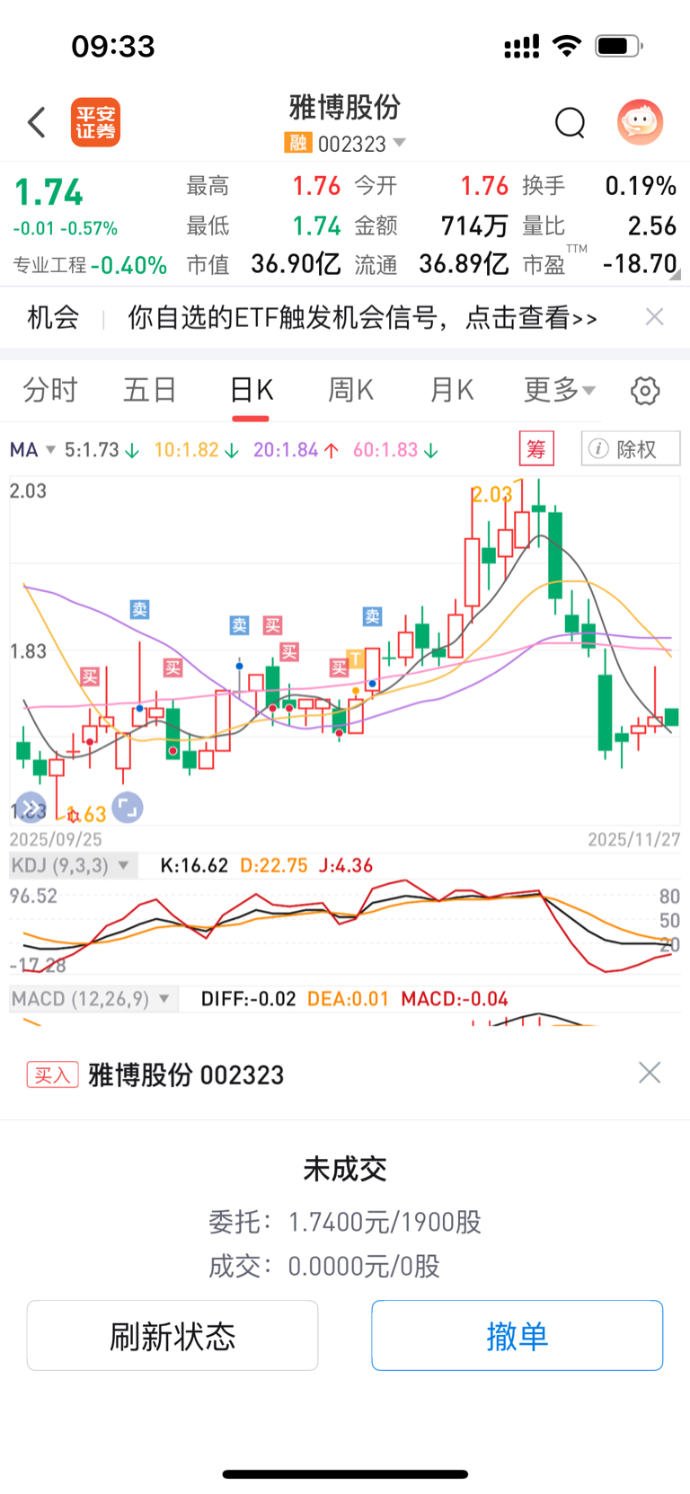
Task: Tap the info icon beside 除权
Action: (x=598, y=448)
